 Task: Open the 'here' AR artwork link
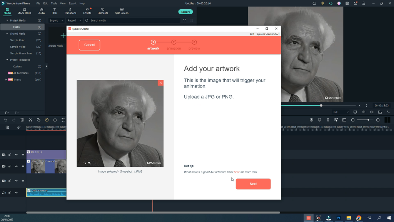click(237, 172)
